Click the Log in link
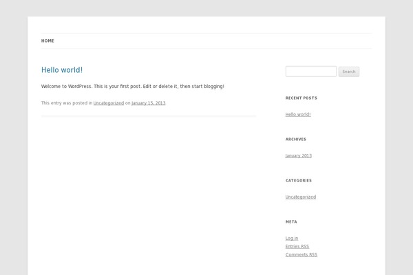Screen dimensions: 413x275 click(x=292, y=238)
